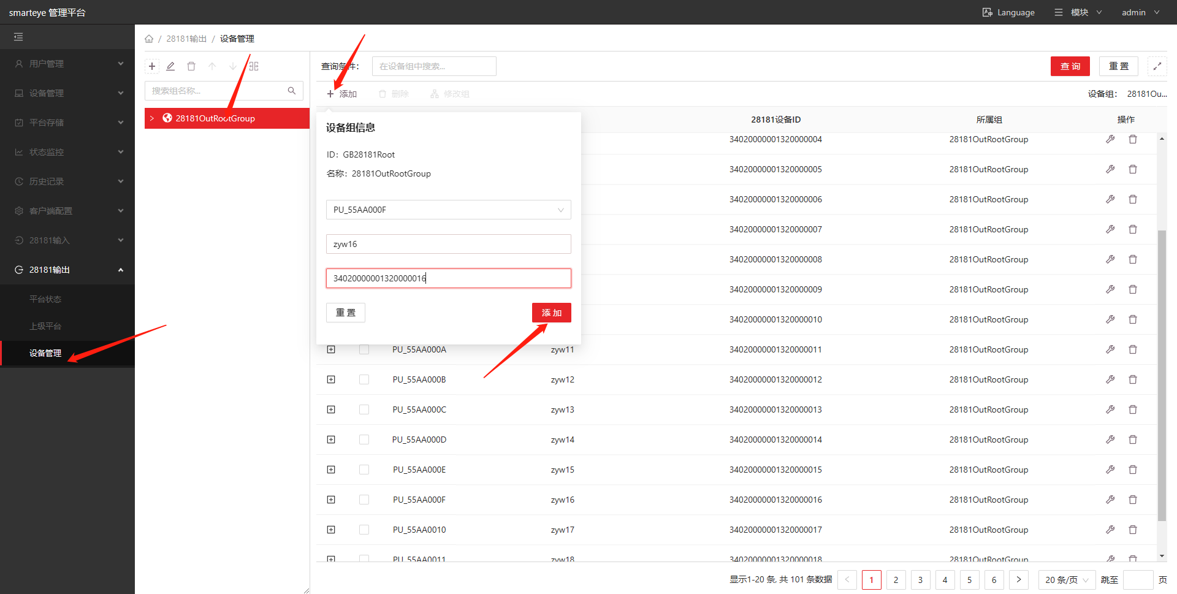Screen dimensions: 1177x594
Task: Tick the checkbox for PU_55AA000A
Action: pos(364,349)
